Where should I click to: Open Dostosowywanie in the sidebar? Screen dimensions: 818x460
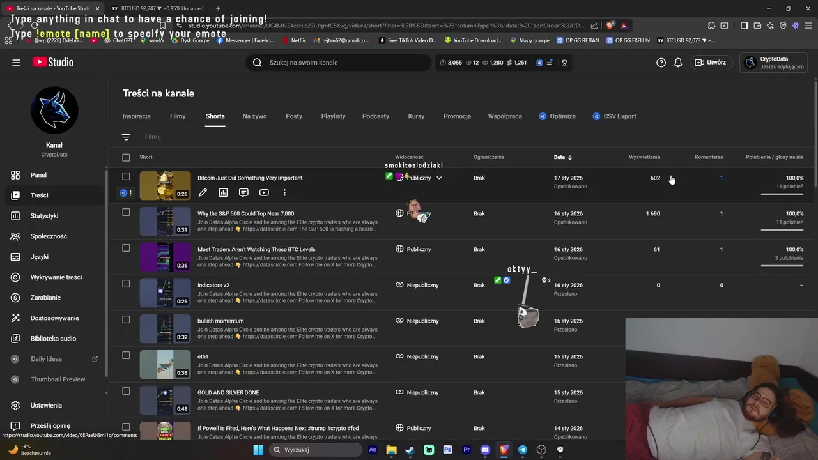[54, 318]
